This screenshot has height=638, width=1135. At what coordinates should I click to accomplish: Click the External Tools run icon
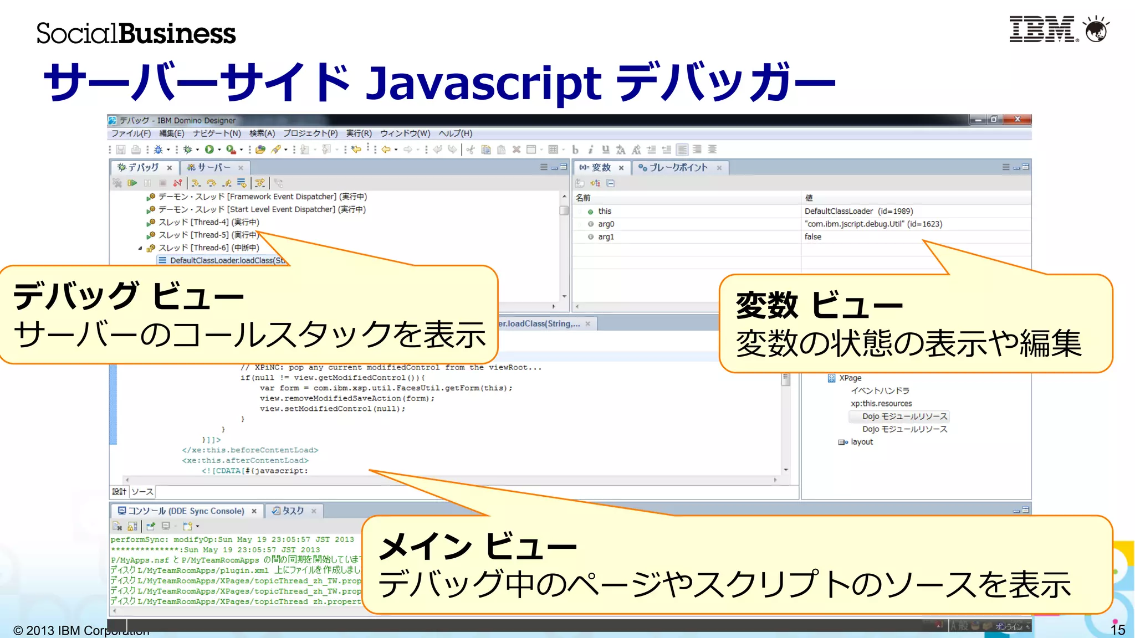pos(231,150)
